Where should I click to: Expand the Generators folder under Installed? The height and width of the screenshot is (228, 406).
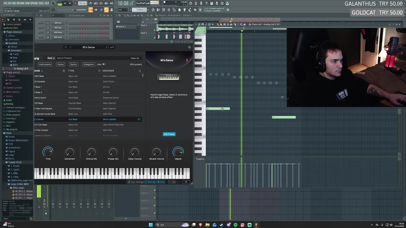(x=16, y=50)
